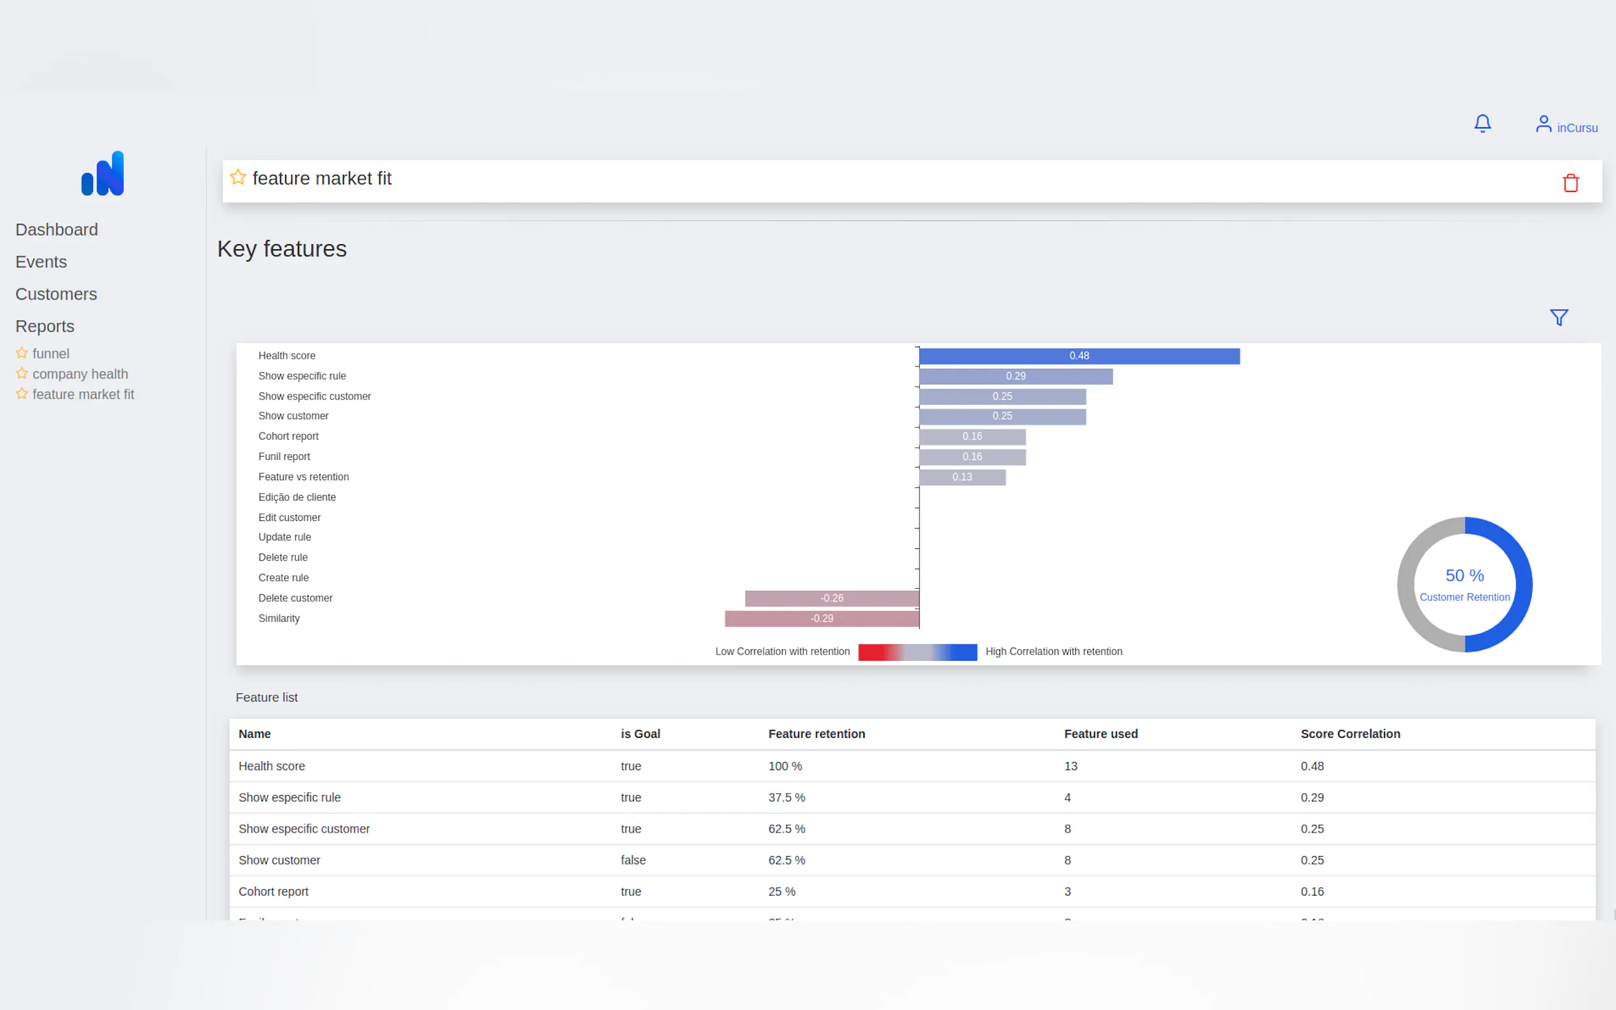Click the Health score 0.48 bar
Screen dimensions: 1616x1010
pos(1079,356)
